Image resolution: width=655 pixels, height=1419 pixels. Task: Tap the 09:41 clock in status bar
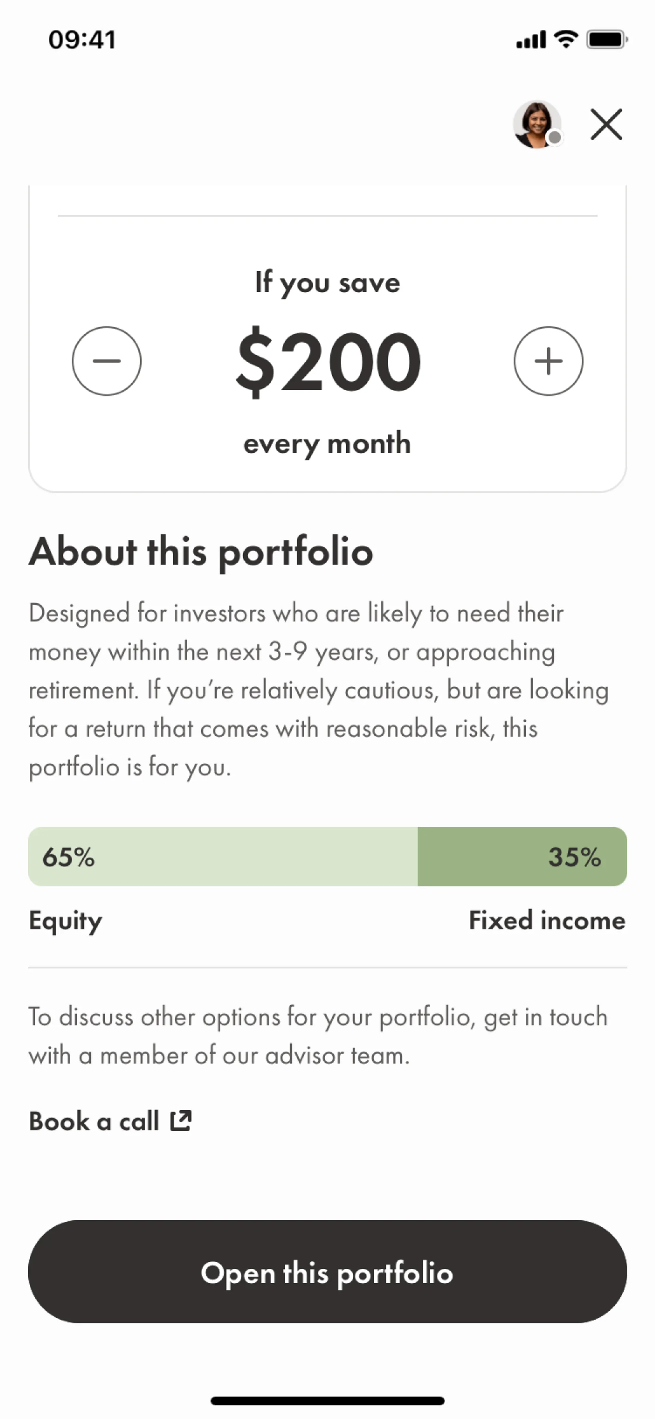82,40
